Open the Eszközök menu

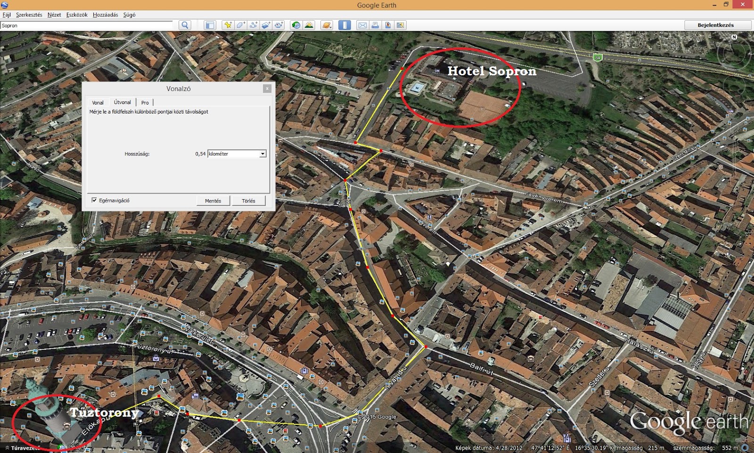tap(77, 15)
